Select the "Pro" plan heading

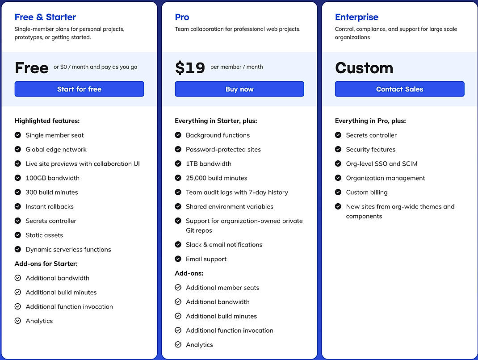click(x=182, y=17)
